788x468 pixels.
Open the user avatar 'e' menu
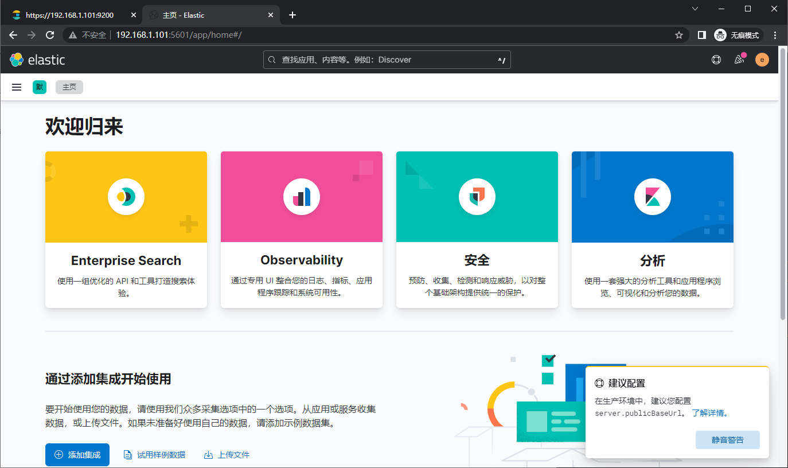(x=762, y=60)
